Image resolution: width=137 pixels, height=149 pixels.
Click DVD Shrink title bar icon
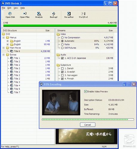(x=3, y=3)
